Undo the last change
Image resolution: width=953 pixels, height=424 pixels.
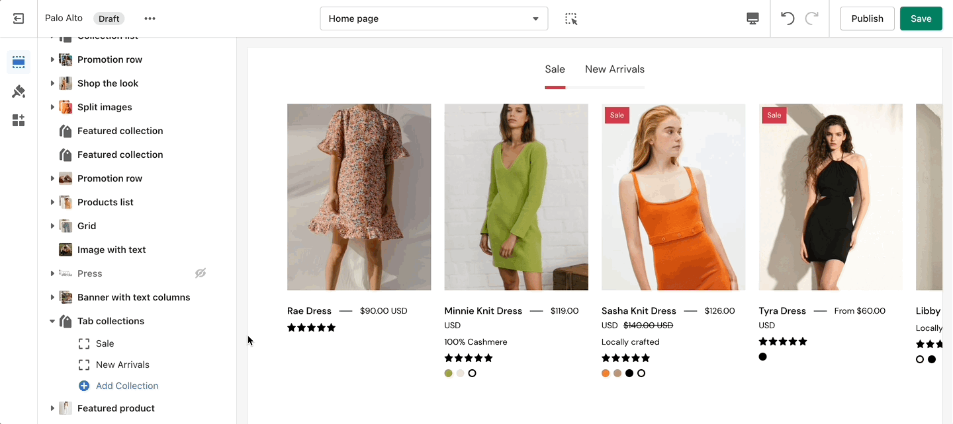788,18
